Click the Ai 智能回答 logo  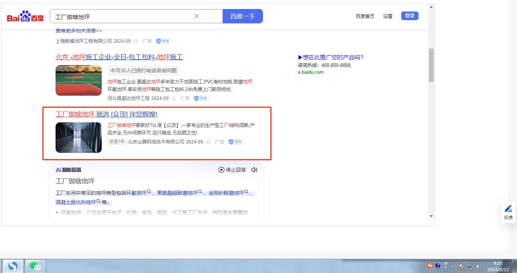click(x=69, y=170)
